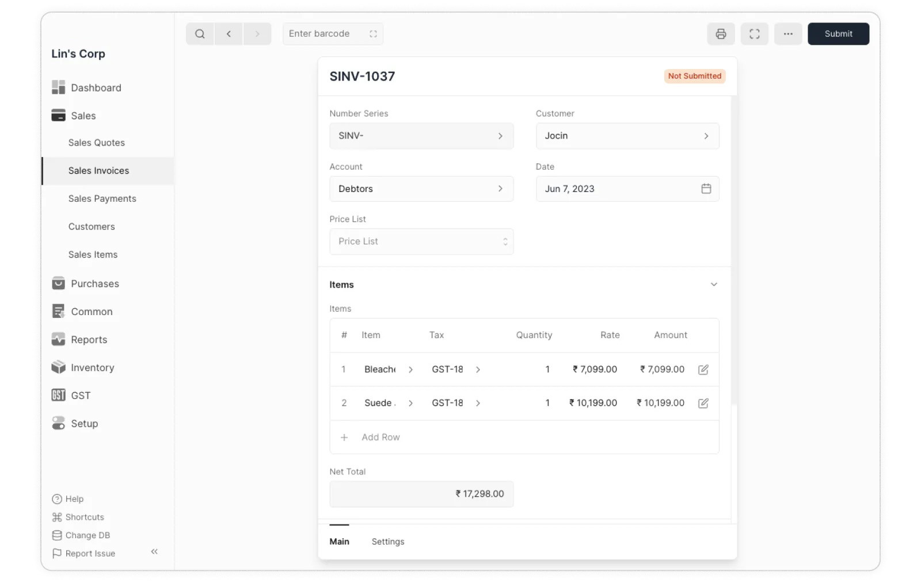Open the Number Series SINV- field
This screenshot has height=583, width=921.
[421, 136]
